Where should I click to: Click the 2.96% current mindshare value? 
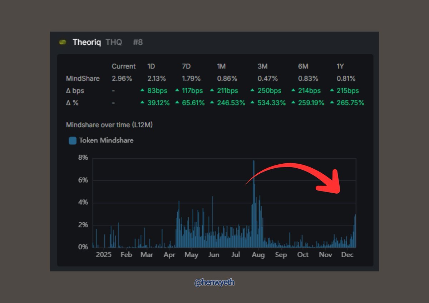122,78
